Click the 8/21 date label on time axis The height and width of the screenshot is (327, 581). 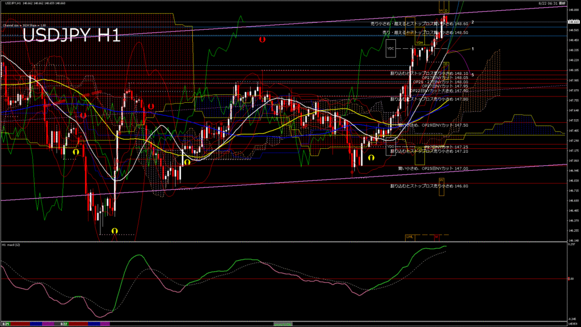(x=5, y=324)
